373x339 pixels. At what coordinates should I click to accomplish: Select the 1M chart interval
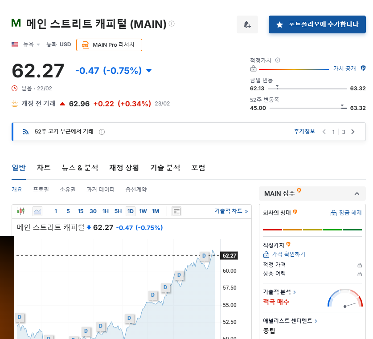[156, 211]
